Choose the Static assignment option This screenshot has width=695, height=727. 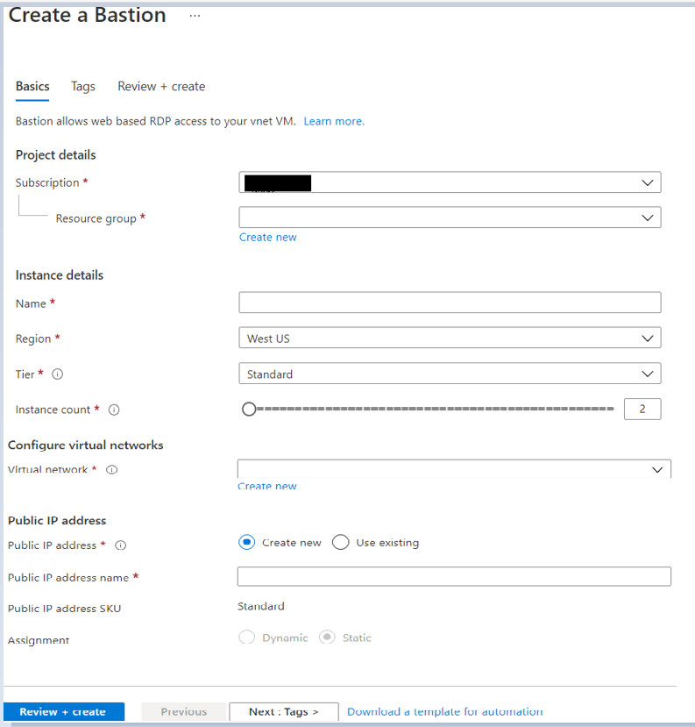pyautogui.click(x=327, y=638)
